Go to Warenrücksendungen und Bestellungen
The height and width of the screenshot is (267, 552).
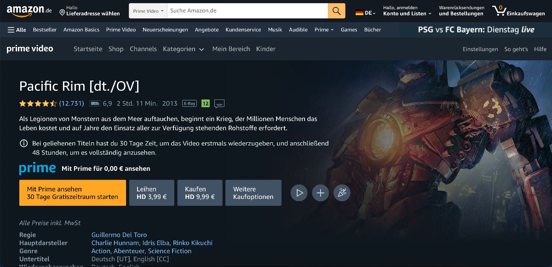461,11
